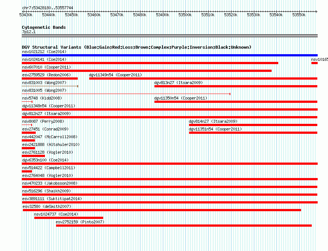The image size is (328, 251).
Task: Click the 53550k ruler tick label
Action: 299,15
